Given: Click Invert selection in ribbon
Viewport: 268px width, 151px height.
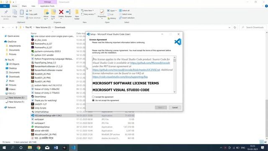Looking at the screenshot, I should (x=127, y=18).
